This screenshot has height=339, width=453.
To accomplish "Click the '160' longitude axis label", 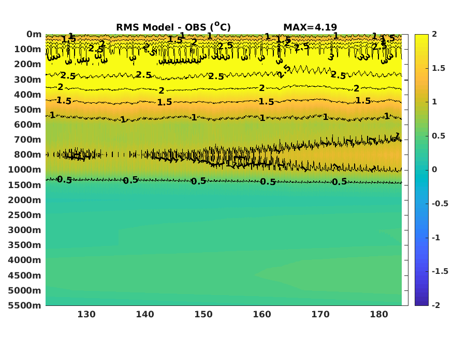I will click(262, 314).
